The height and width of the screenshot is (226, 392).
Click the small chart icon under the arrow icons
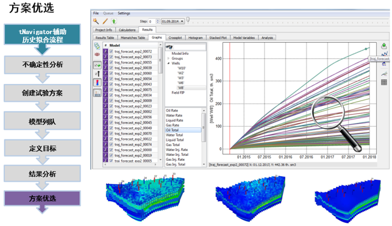coord(98,93)
